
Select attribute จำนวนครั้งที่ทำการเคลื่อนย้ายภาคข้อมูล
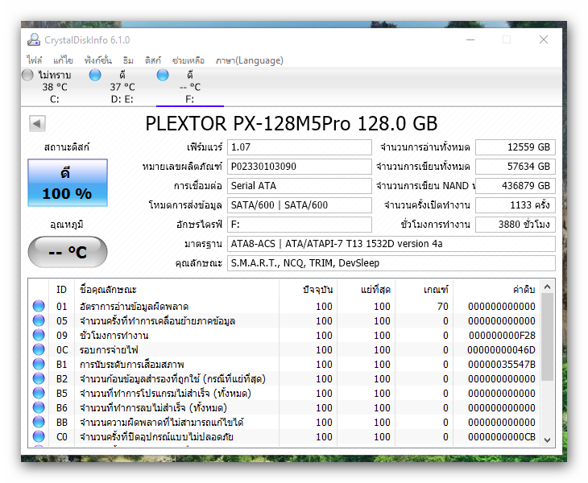pyautogui.click(x=158, y=321)
